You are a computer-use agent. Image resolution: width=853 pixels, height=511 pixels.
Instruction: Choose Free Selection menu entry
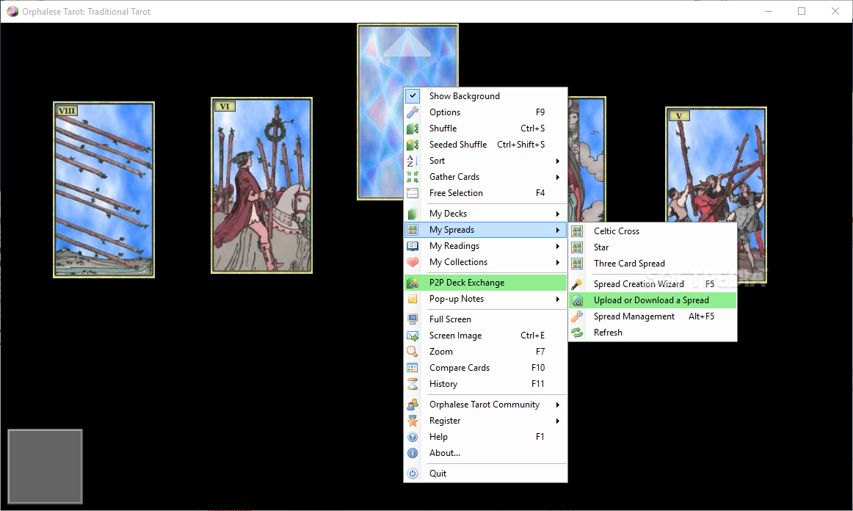485,193
